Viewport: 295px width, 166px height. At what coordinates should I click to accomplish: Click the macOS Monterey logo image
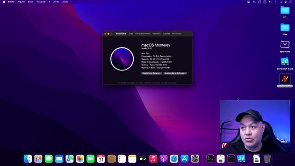pyautogui.click(x=122, y=59)
